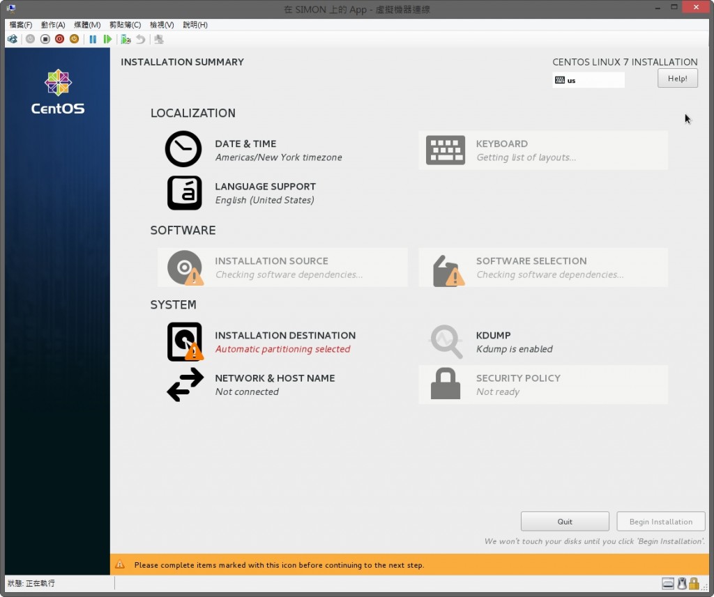Click the 'us' keyboard layout indicator

588,80
